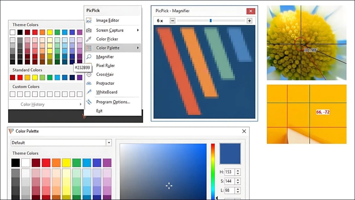Expand the Color History submenu
The width and height of the screenshot is (355, 200).
click(46, 104)
